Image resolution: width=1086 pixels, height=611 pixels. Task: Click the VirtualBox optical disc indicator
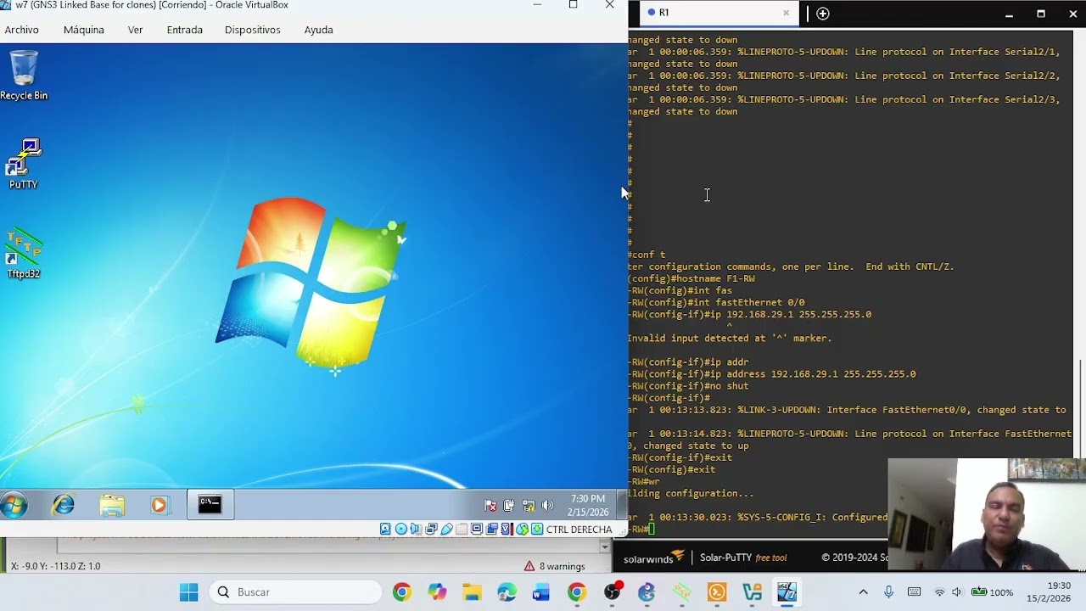click(400, 530)
